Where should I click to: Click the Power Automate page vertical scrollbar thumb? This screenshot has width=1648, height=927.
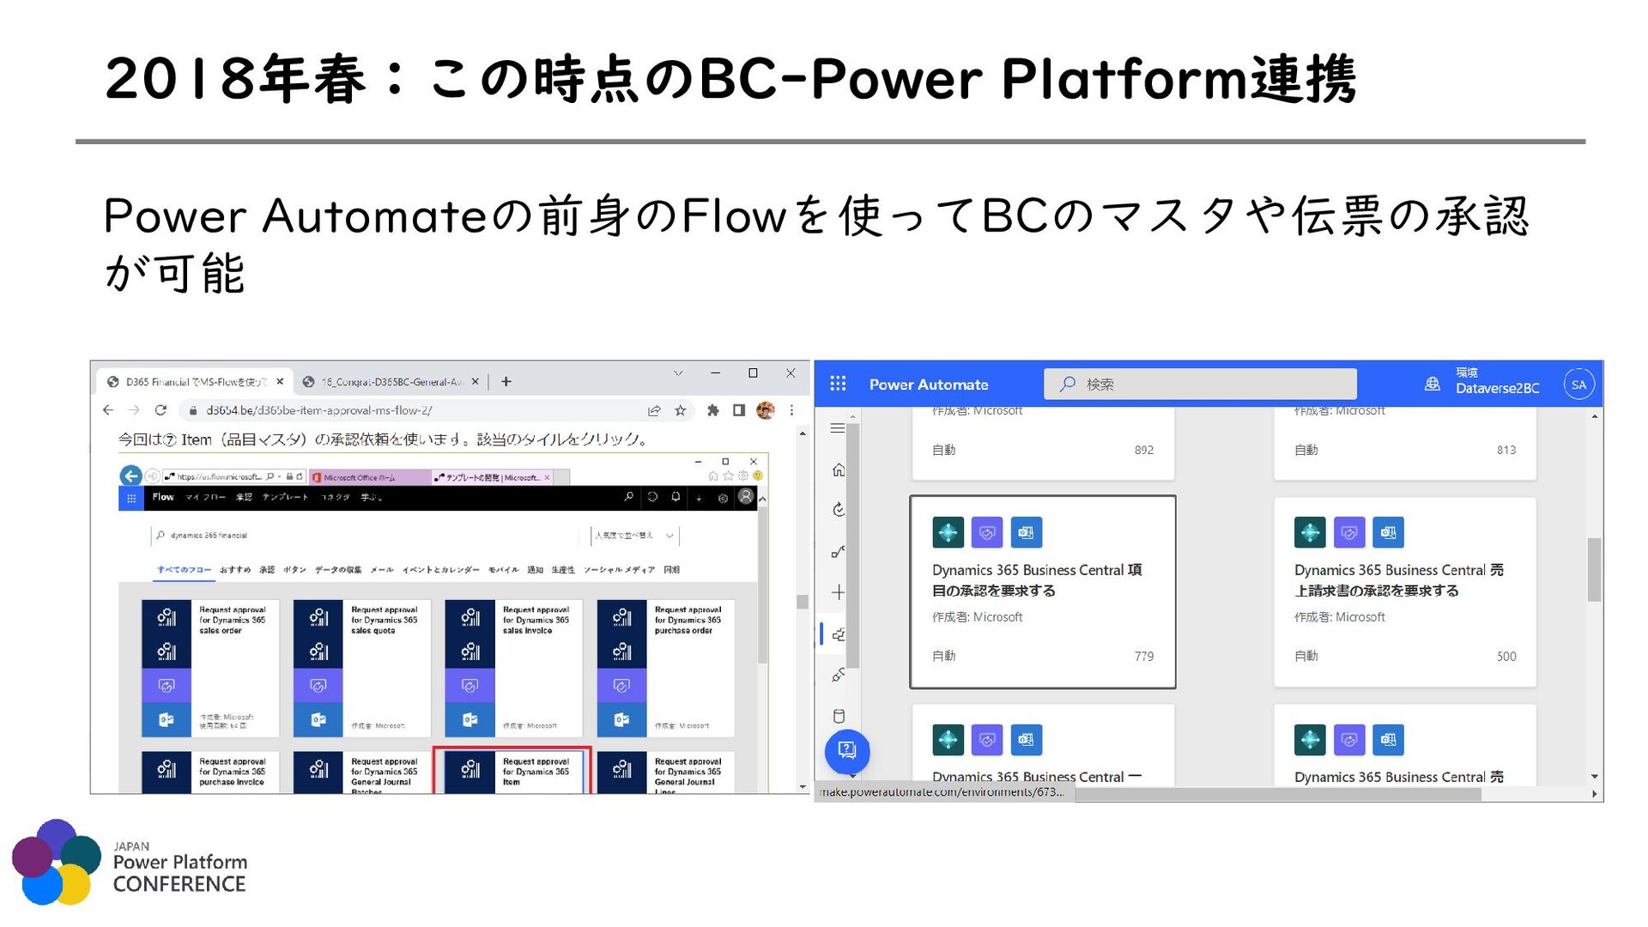tap(1594, 570)
